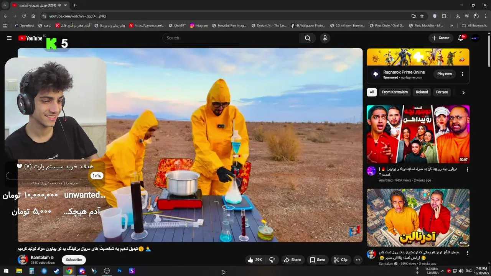The image size is (491, 276).
Task: Click the Create button
Action: [440, 38]
